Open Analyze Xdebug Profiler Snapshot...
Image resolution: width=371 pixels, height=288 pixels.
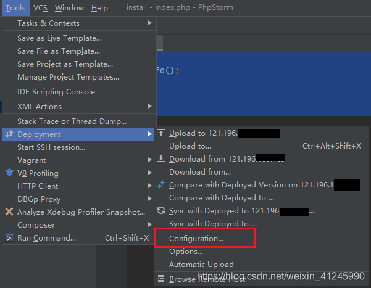coord(79,212)
